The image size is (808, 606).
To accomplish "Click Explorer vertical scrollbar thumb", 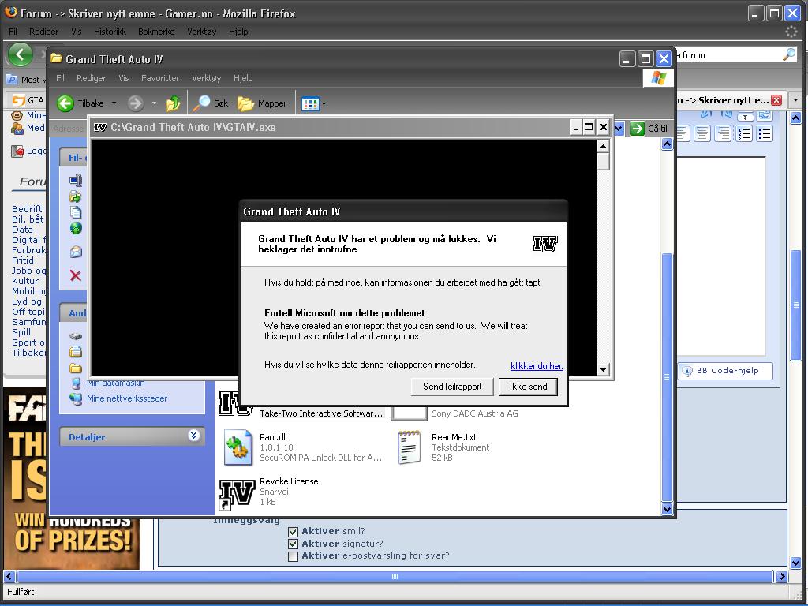I will [667, 376].
